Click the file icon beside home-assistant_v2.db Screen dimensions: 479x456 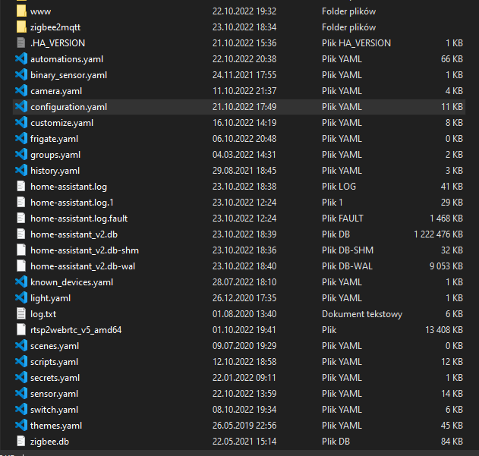coord(21,234)
